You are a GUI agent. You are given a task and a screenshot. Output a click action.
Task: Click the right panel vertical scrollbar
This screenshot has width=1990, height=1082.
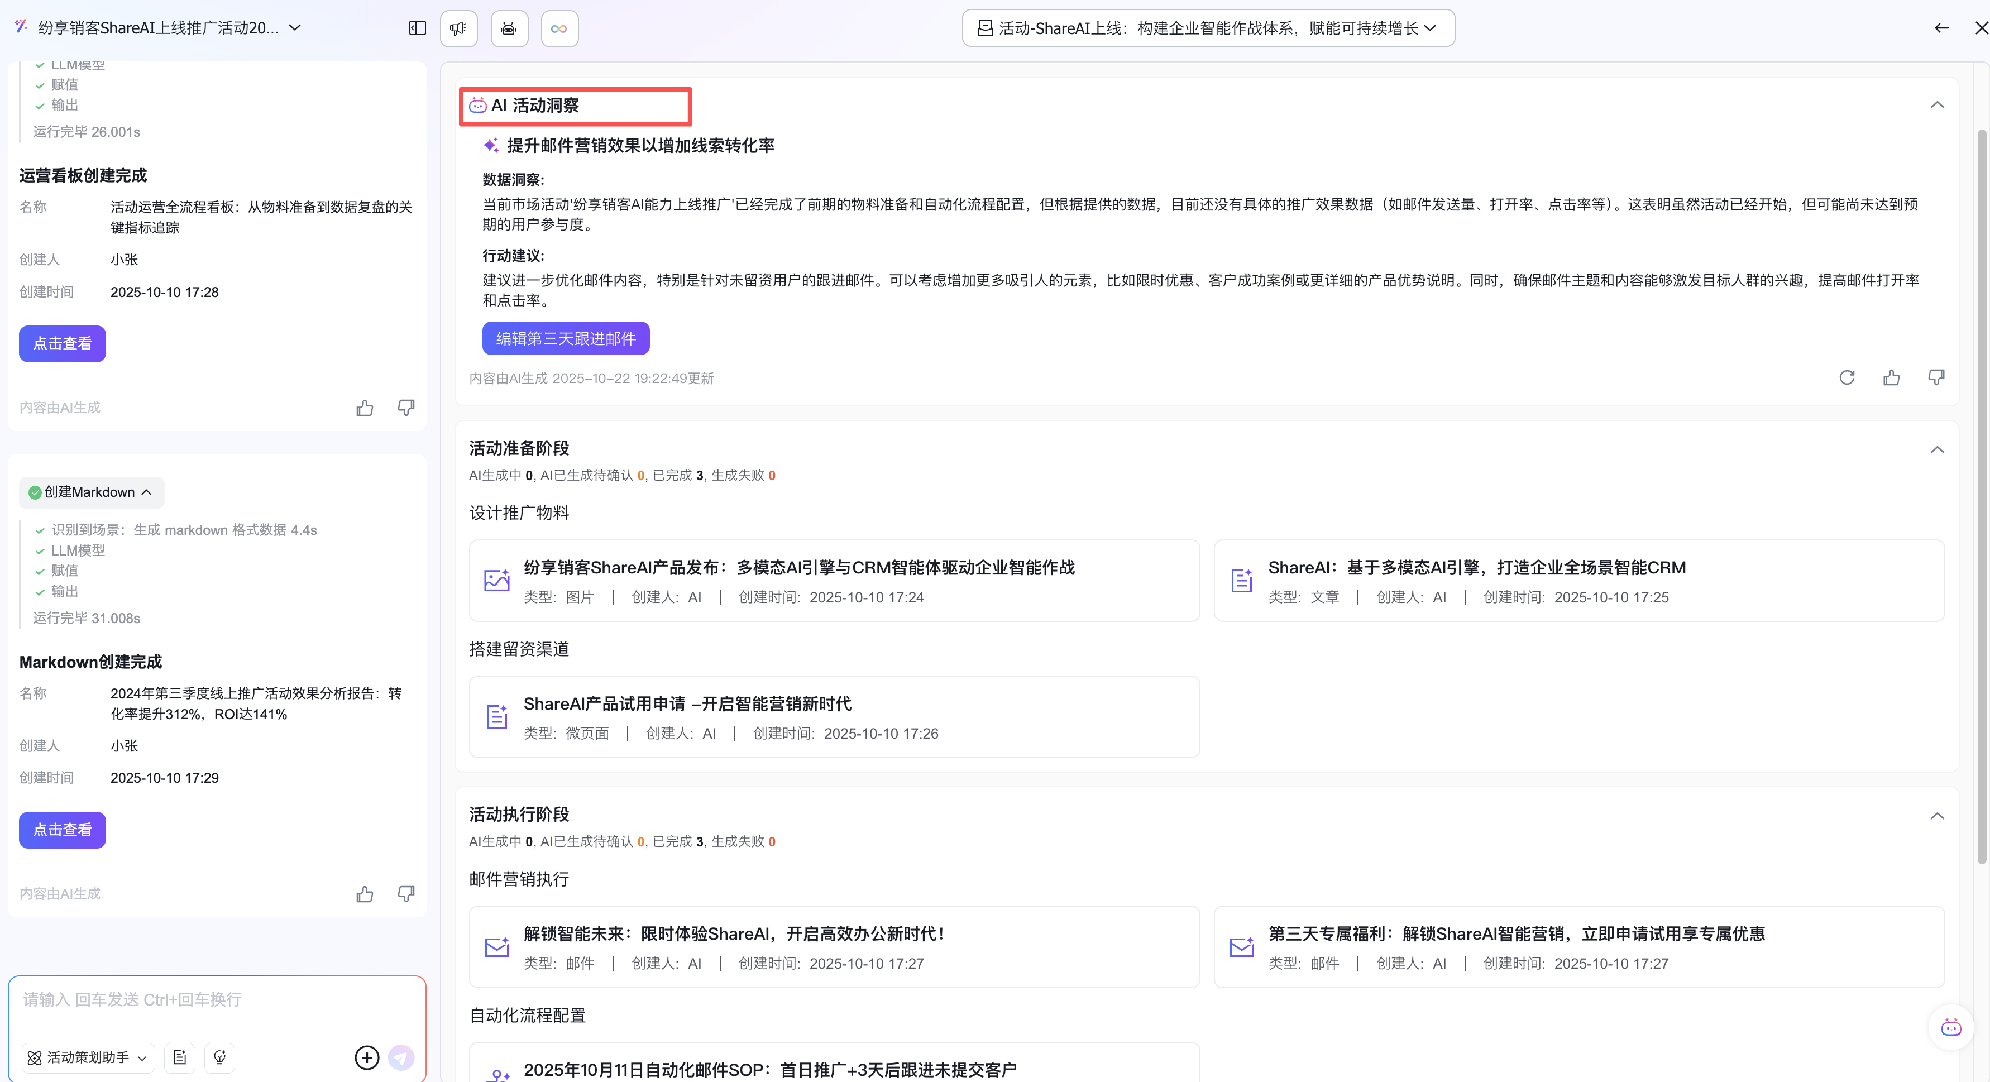[x=1982, y=494]
